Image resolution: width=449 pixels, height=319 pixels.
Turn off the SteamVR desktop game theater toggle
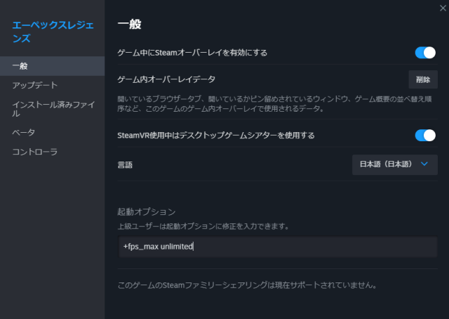point(425,135)
